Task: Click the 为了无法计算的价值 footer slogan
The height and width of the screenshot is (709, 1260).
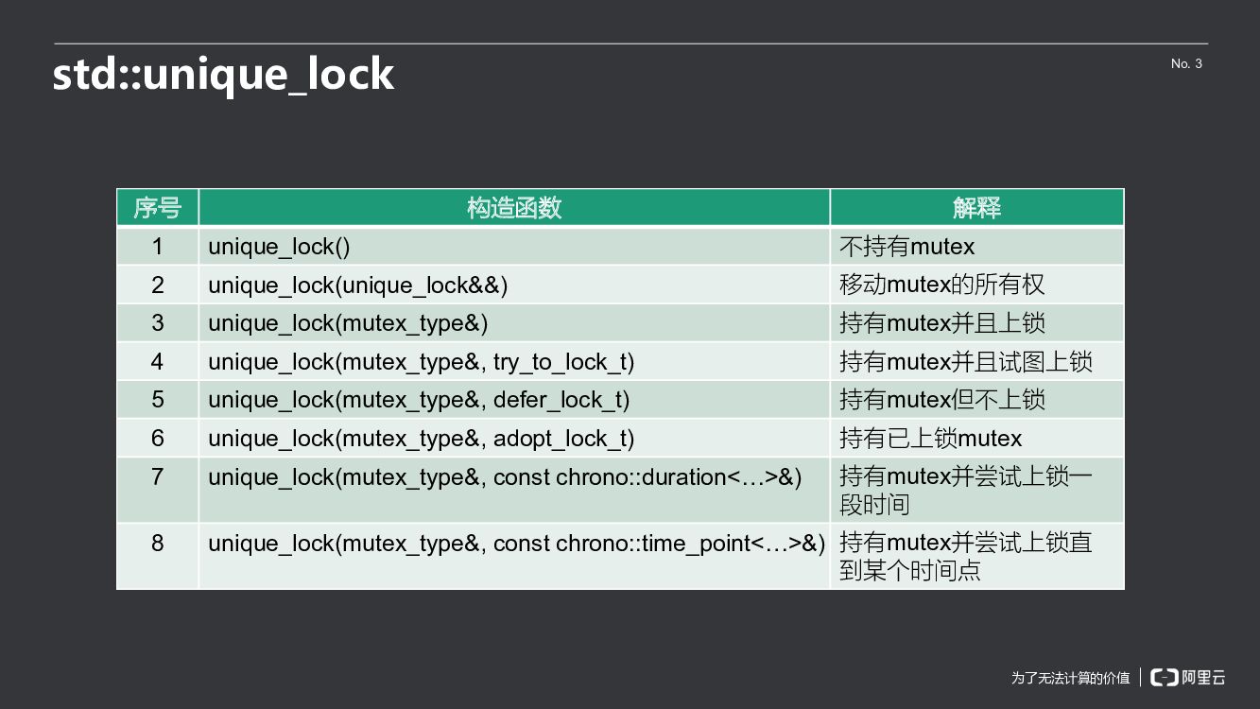Action: click(x=1070, y=678)
